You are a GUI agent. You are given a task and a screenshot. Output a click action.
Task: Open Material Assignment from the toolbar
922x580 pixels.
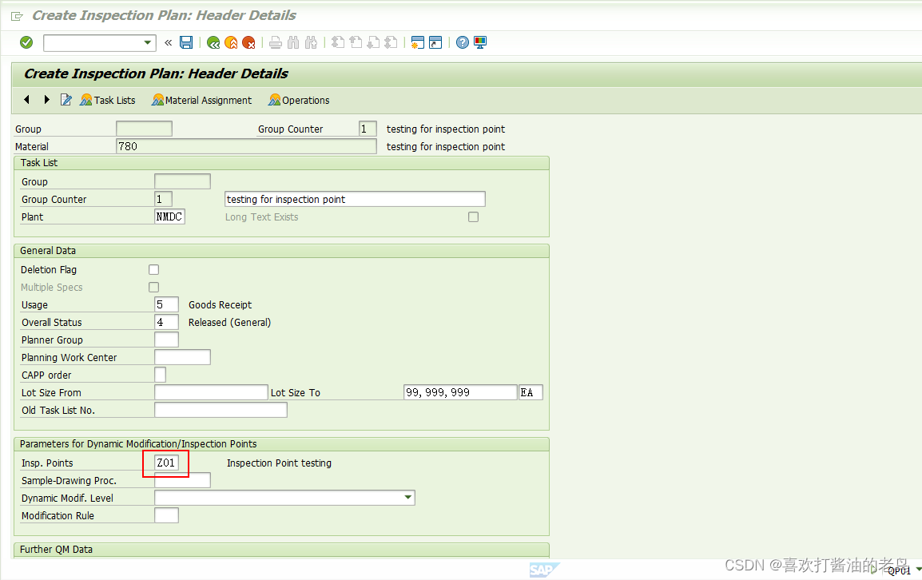coord(201,100)
